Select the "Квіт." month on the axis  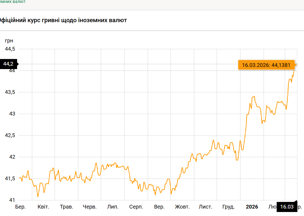coord(43,207)
